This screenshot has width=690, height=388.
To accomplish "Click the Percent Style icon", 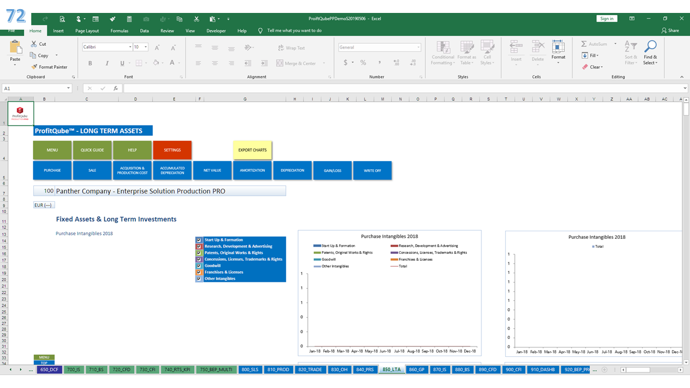I will pos(363,63).
